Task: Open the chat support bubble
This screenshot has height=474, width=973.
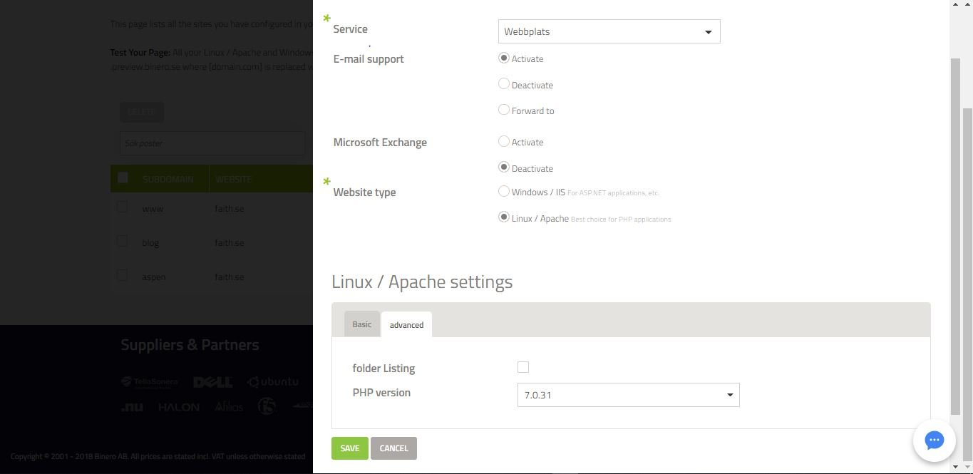Action: [934, 440]
